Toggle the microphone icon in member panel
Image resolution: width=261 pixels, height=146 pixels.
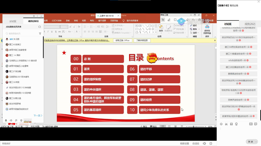[x=6, y=120]
